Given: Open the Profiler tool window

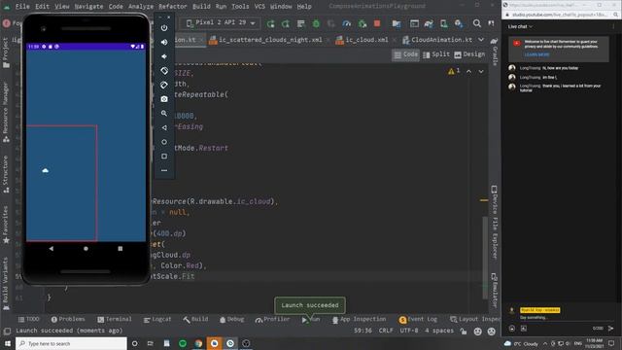Looking at the screenshot, I should point(272,319).
